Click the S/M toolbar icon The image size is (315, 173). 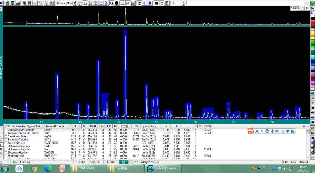click(x=46, y=3)
